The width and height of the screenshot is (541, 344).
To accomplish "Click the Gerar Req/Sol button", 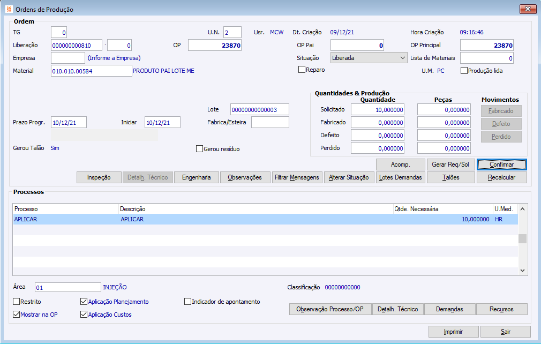I will pyautogui.click(x=450, y=164).
